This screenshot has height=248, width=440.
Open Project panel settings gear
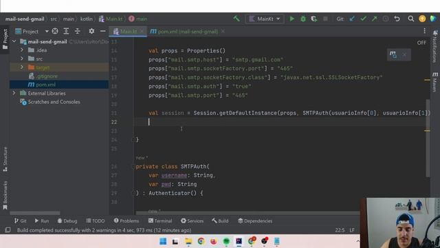click(91, 31)
